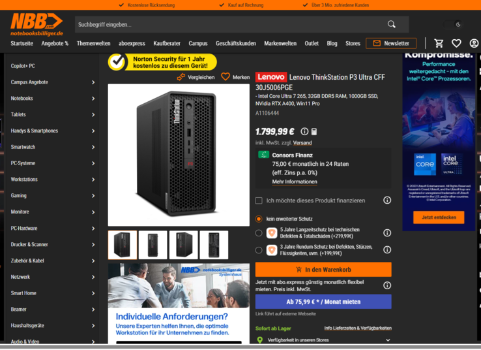Open the wishlist heart icon in header

456,43
